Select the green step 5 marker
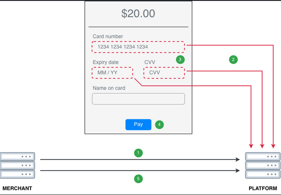Viewport: 281px width, 195px height. click(138, 179)
